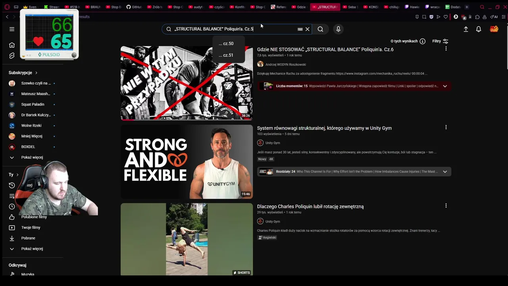
Task: Switch to the 'Sven' browser tab
Action: 31,7
